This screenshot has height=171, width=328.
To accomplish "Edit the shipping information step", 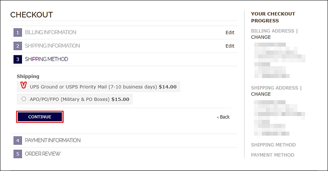I will [230, 46].
